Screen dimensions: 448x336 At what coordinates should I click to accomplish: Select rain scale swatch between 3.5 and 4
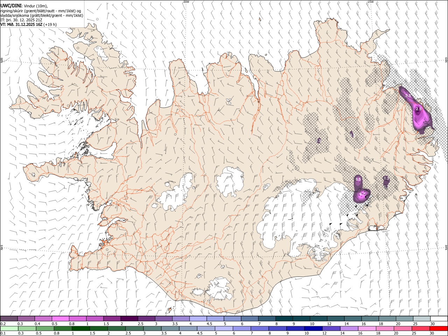(x=170, y=328)
